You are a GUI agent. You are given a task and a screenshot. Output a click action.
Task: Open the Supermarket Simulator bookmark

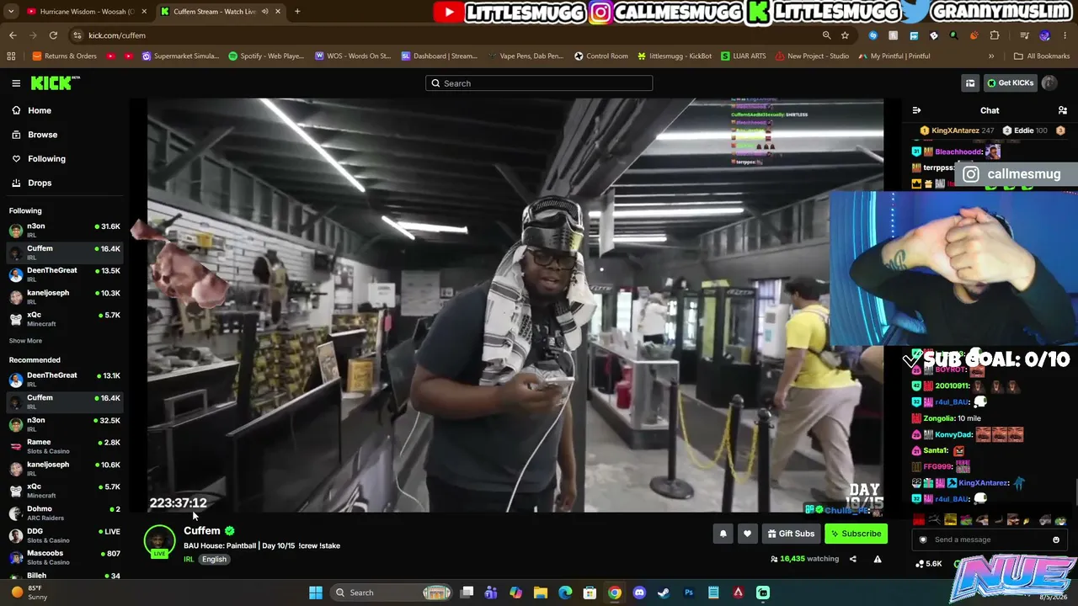(180, 56)
